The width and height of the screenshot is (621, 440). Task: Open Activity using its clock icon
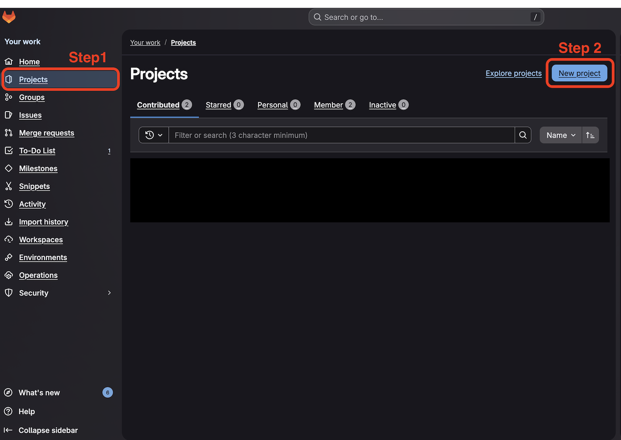9,204
